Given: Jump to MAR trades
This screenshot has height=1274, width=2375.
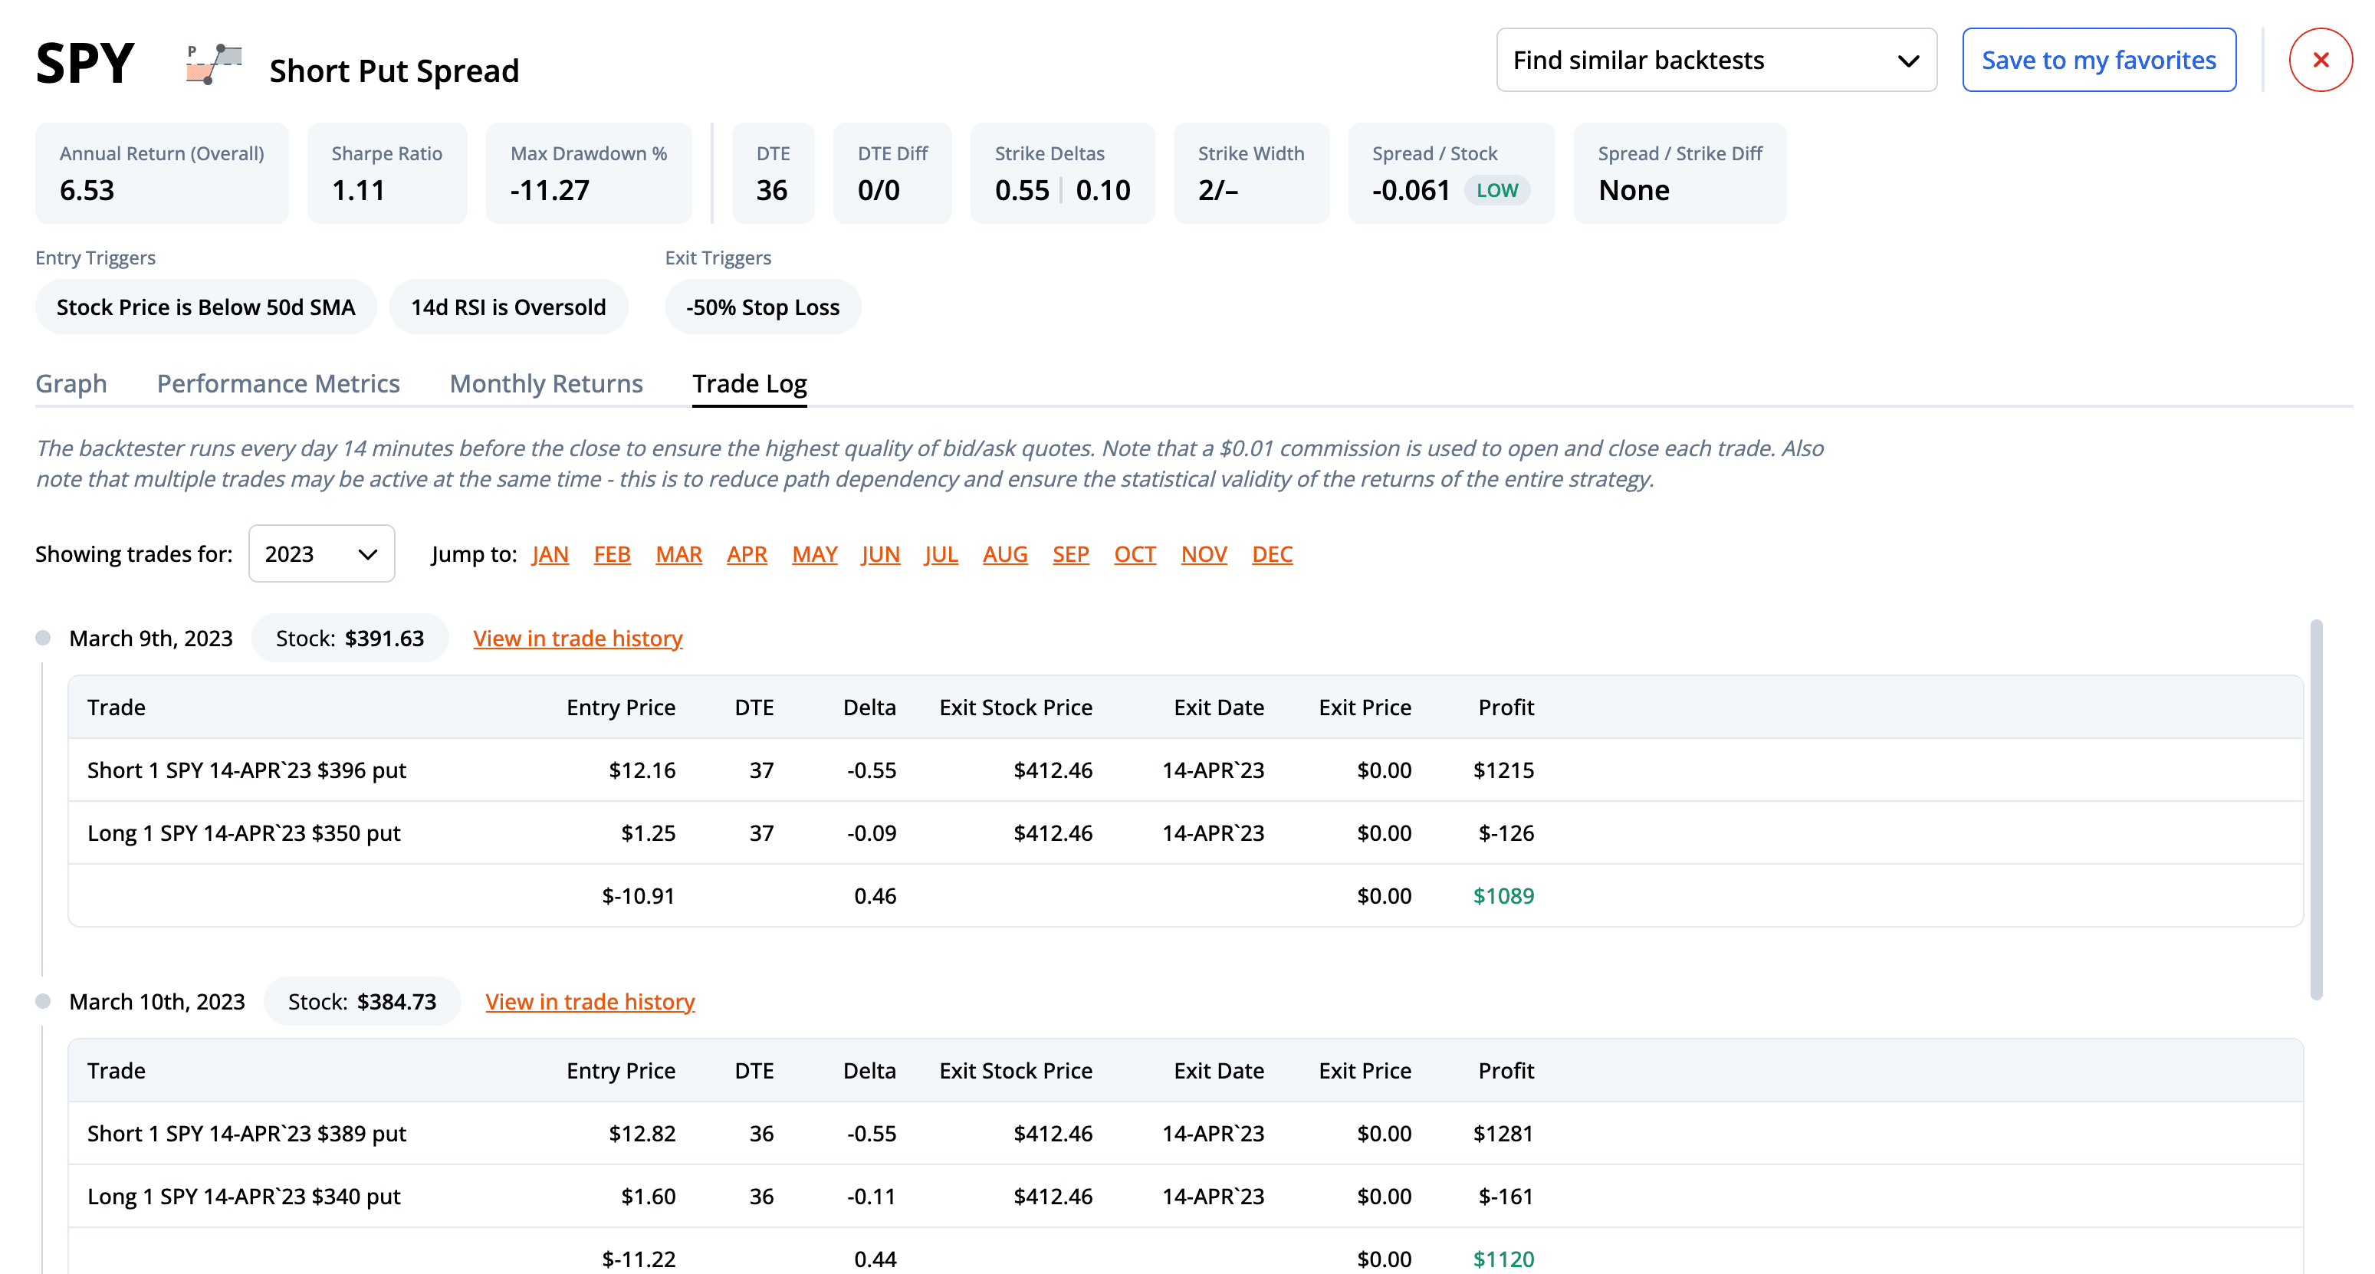Looking at the screenshot, I should (678, 554).
